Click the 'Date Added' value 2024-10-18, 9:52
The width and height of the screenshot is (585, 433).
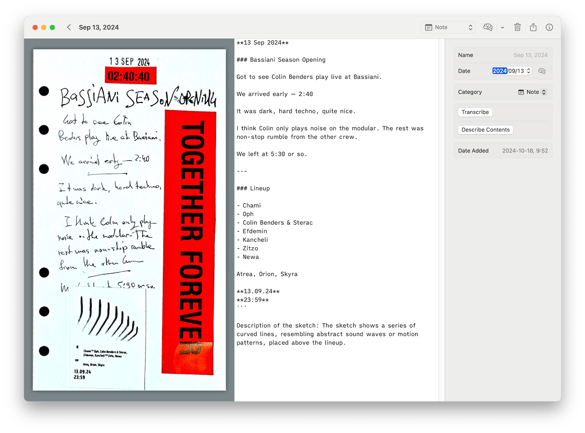[525, 151]
